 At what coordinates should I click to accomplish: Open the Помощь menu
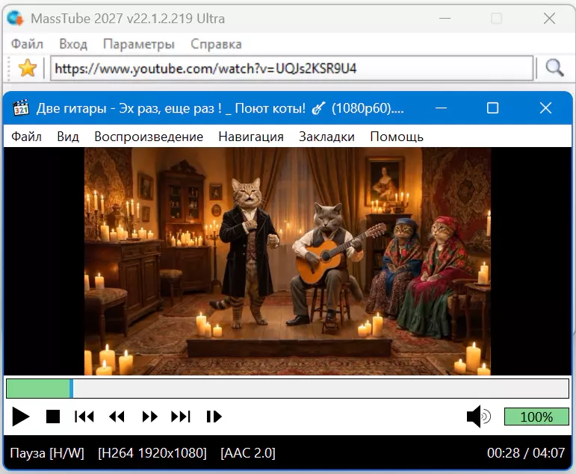click(x=397, y=137)
